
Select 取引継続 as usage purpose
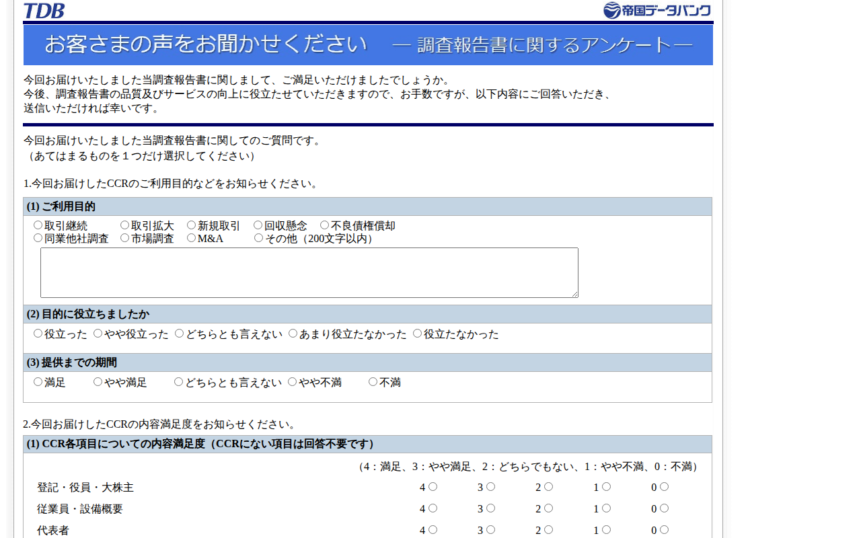38,225
